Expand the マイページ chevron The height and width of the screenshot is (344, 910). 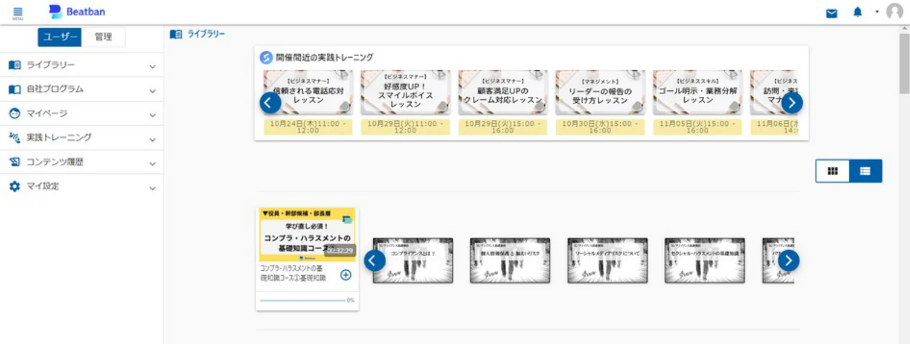pos(153,116)
